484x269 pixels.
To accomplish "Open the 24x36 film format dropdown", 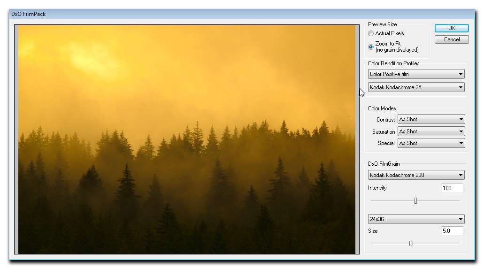I will pos(416,219).
